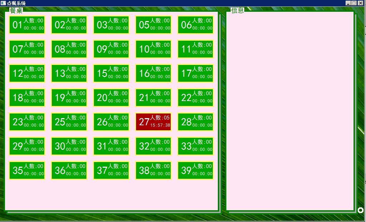366x222 pixels.
Task: Click table 23 tile
Action: [x=27, y=122]
